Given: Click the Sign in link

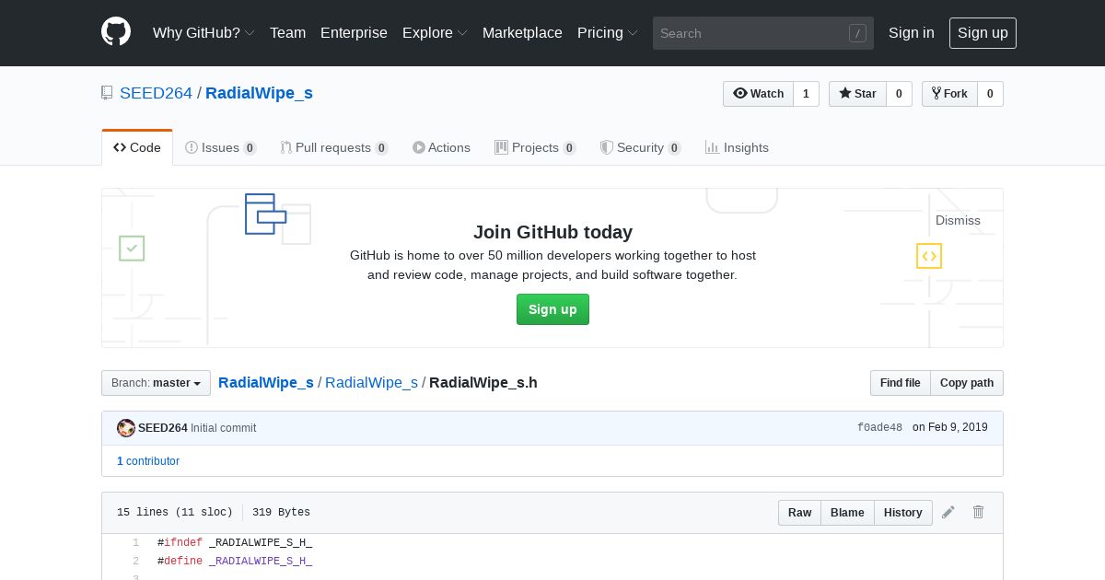Looking at the screenshot, I should [x=912, y=32].
